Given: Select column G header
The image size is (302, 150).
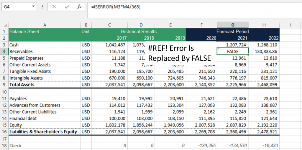Looking at the screenshot, I should (x=233, y=25).
